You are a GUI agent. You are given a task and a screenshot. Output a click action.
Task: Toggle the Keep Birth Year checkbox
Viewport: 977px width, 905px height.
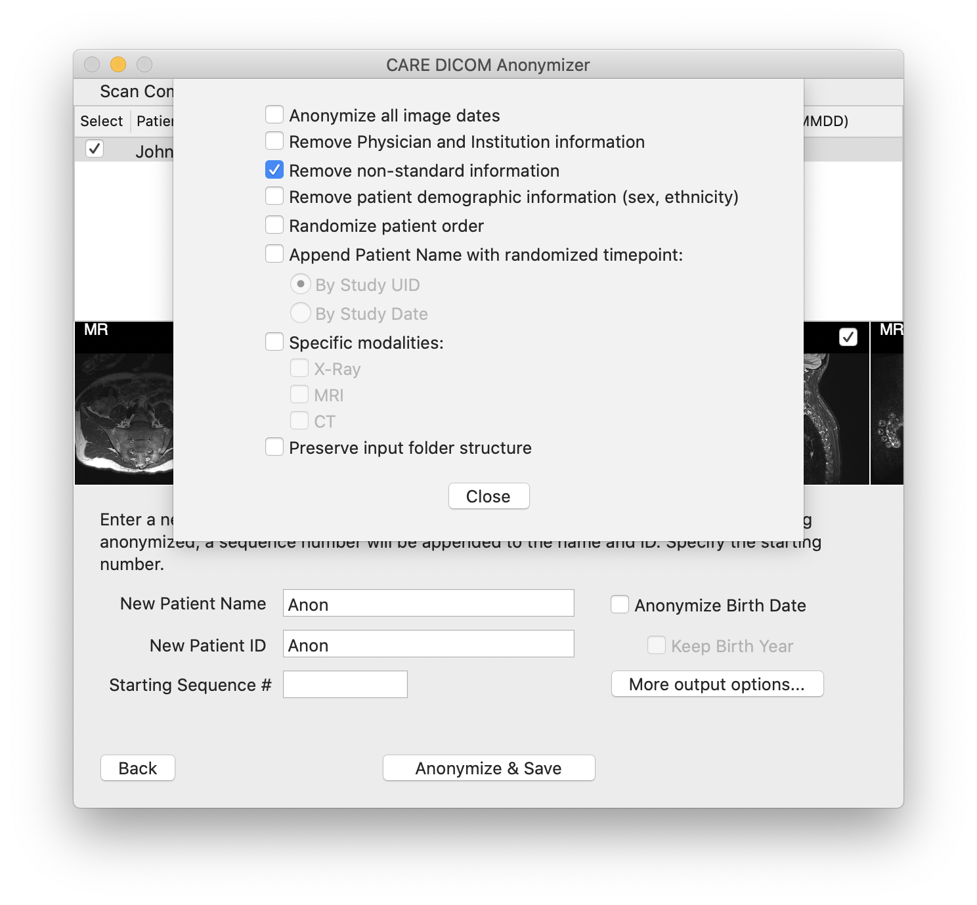click(657, 646)
